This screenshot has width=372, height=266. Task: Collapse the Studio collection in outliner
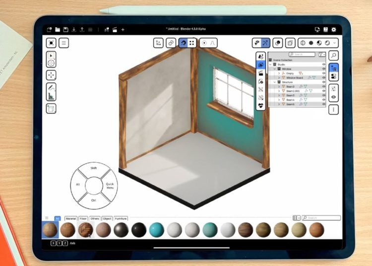click(x=271, y=65)
